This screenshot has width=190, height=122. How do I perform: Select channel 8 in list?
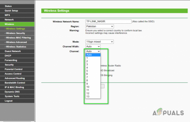click(93, 80)
